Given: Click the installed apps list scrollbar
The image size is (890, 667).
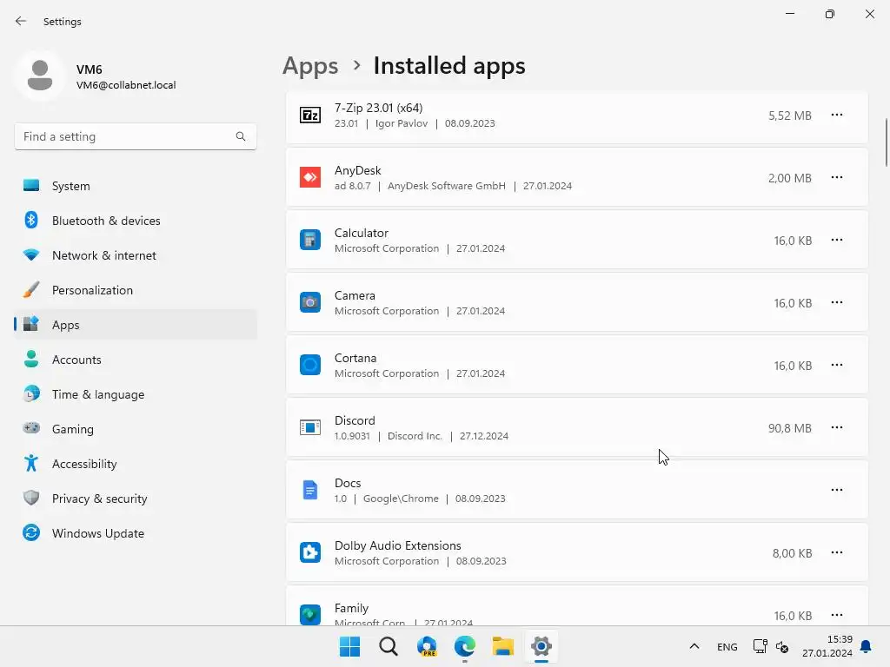Looking at the screenshot, I should pos(886,142).
